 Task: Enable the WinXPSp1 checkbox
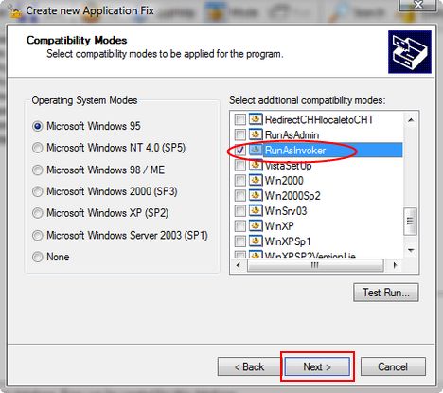click(240, 241)
